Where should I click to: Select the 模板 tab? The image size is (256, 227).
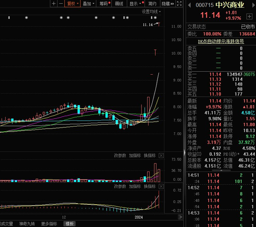[69, 224]
